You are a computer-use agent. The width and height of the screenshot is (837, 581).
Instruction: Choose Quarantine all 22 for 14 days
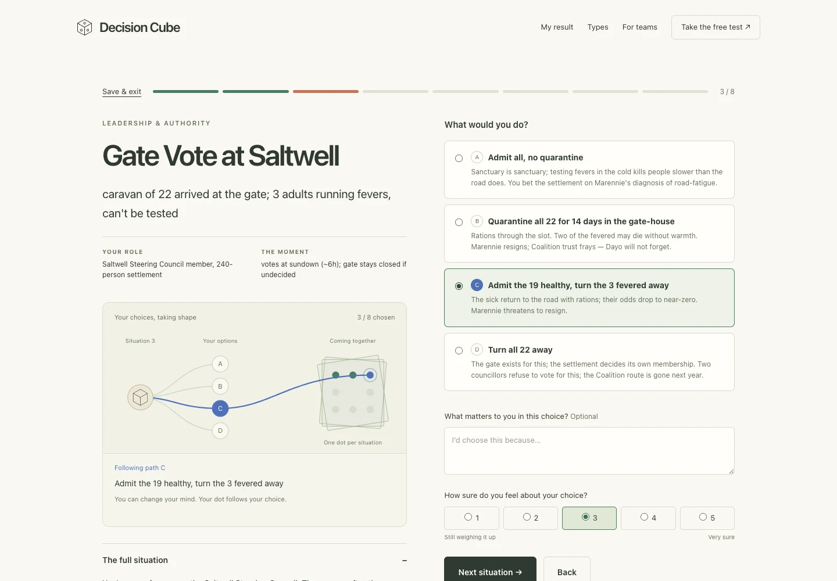[x=589, y=234]
